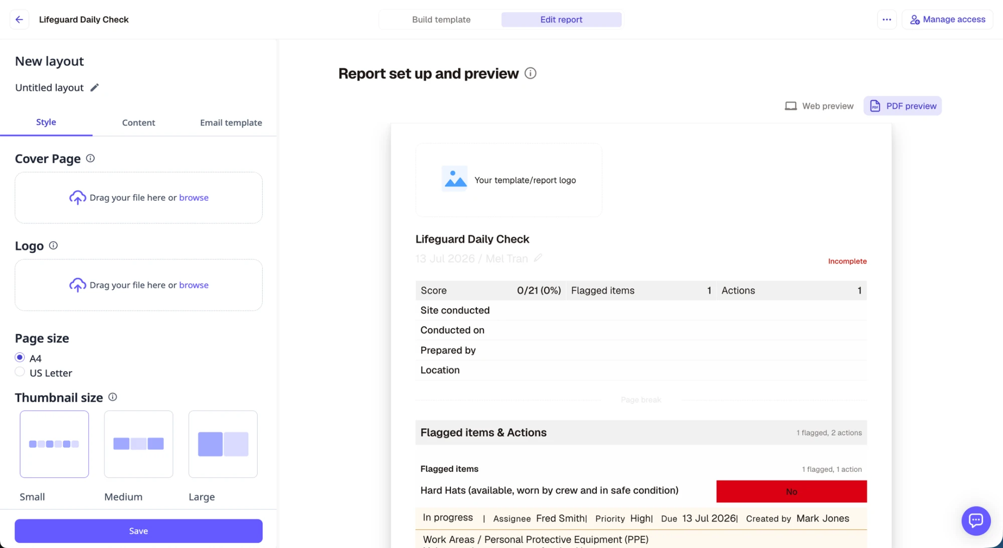Image resolution: width=1003 pixels, height=548 pixels.
Task: Open the chat support bubble
Action: tap(975, 520)
